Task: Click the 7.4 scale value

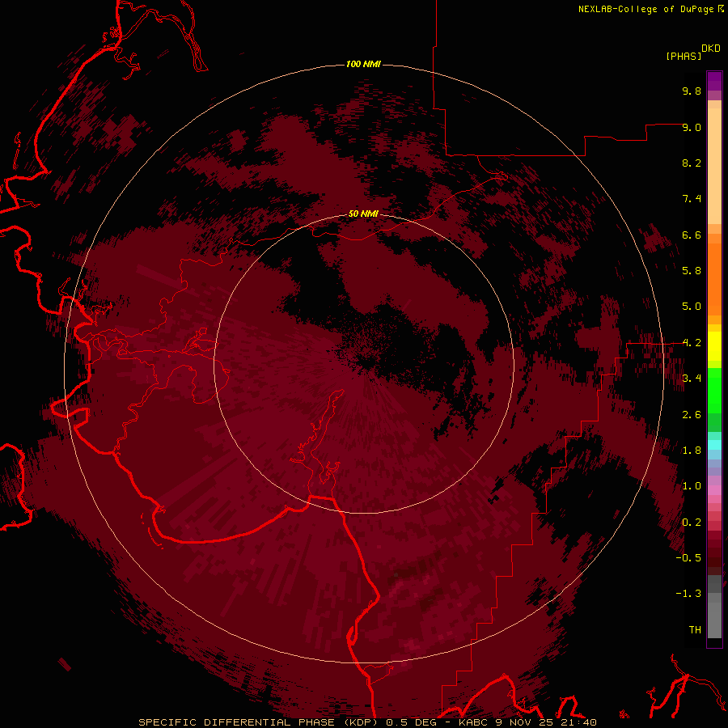Action: [x=692, y=199]
